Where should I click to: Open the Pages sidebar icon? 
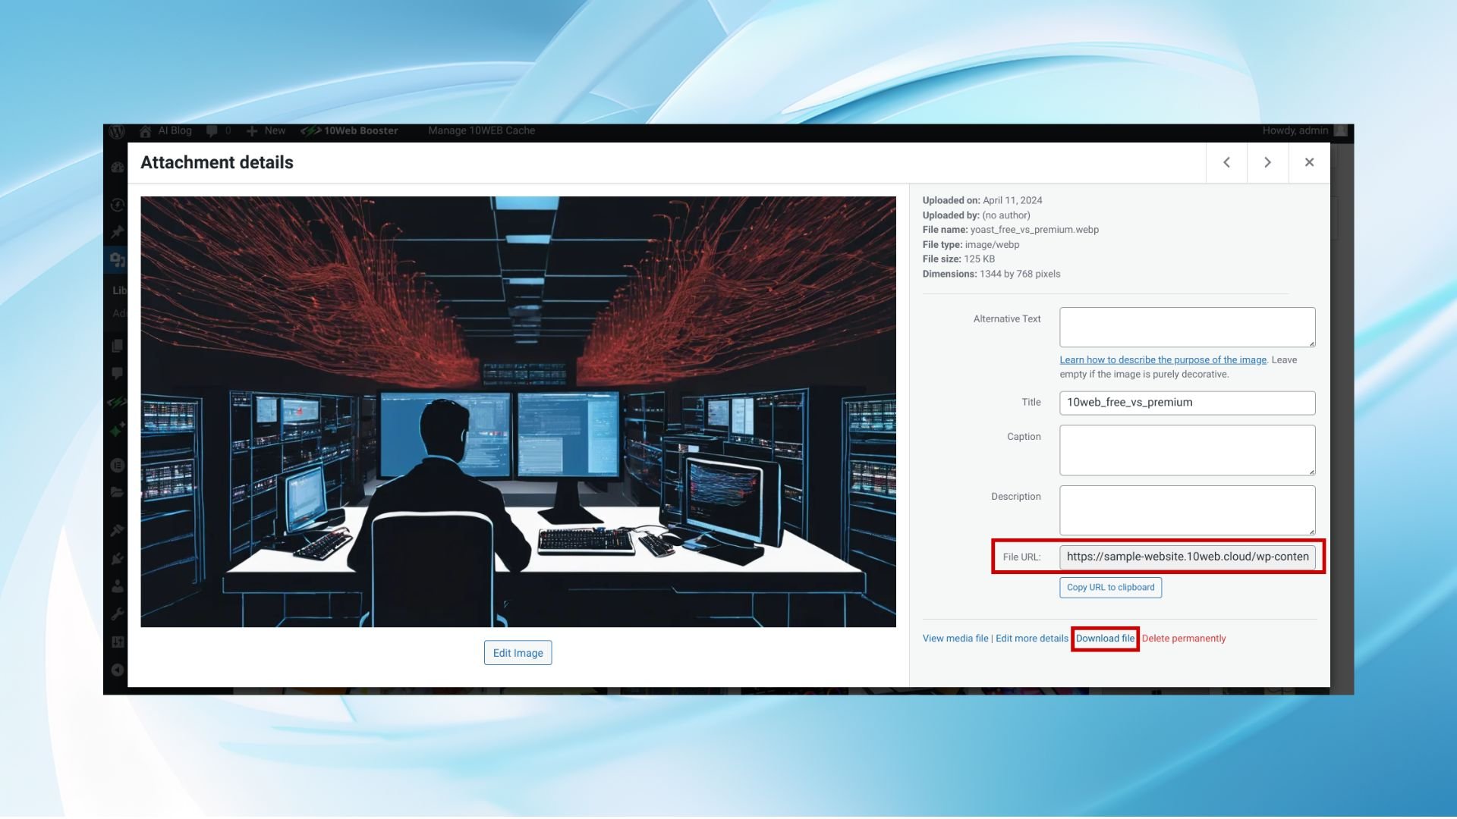pyautogui.click(x=117, y=346)
